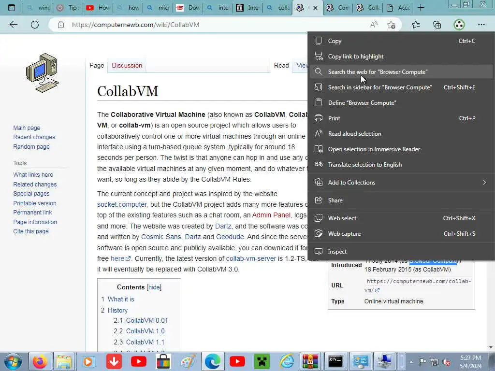Image resolution: width=495 pixels, height=371 pixels.
Task: Follow the collab-vm-server link
Action: click(x=251, y=258)
